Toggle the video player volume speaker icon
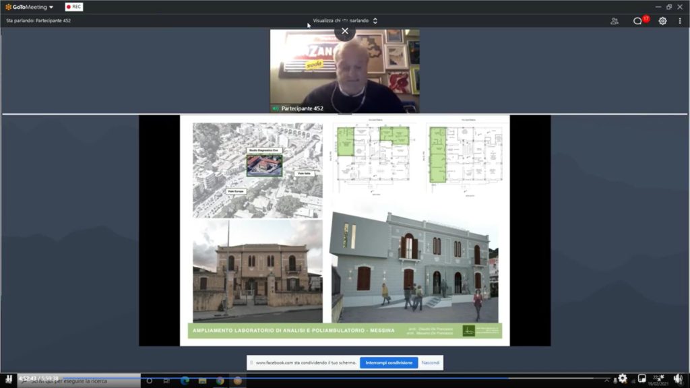690x388 pixels. tap(678, 379)
